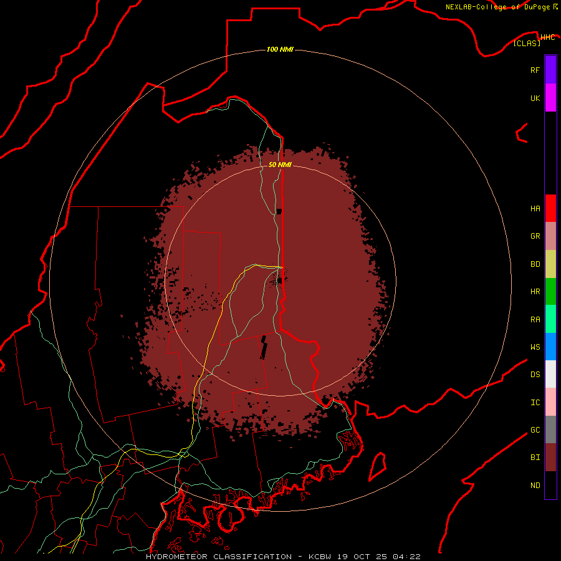The height and width of the screenshot is (561, 561).
Task: Click the HHC product code label
Action: point(547,37)
